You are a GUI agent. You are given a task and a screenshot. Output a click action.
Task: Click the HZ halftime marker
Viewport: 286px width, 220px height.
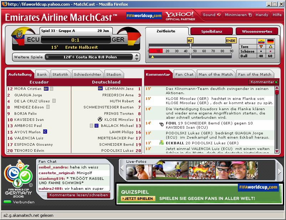pos(190,41)
